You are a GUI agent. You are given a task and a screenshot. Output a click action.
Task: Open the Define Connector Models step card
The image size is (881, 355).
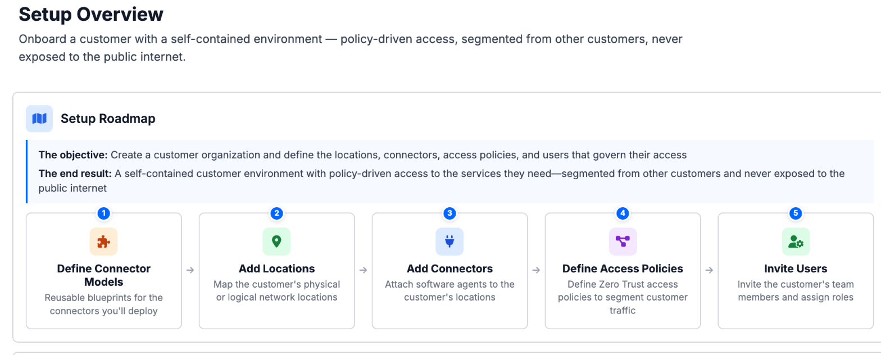pyautogui.click(x=104, y=271)
